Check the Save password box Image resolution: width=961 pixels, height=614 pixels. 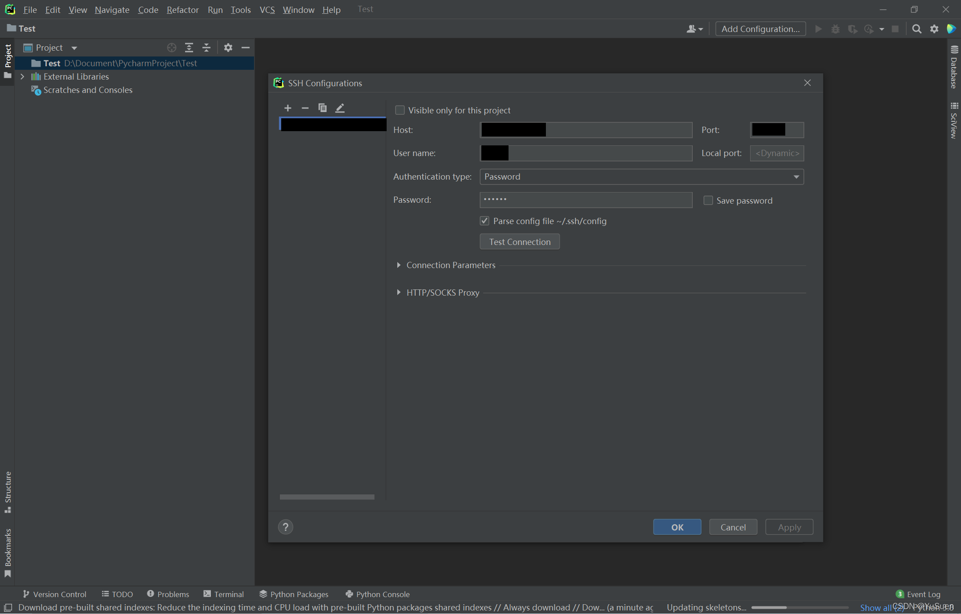708,201
